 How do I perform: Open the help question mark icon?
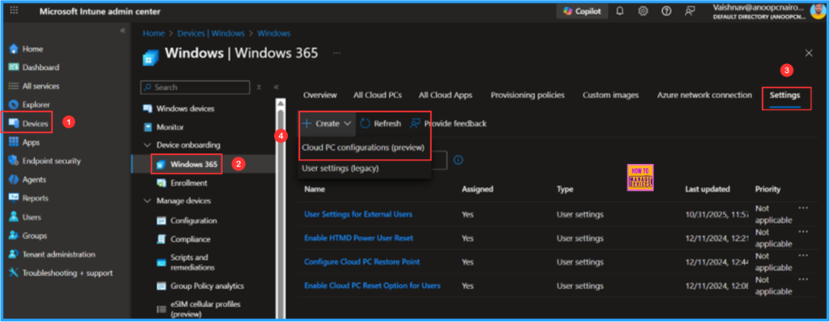tap(666, 11)
